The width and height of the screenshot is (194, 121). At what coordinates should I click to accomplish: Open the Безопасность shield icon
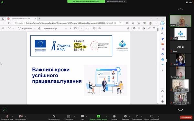[54, 116]
